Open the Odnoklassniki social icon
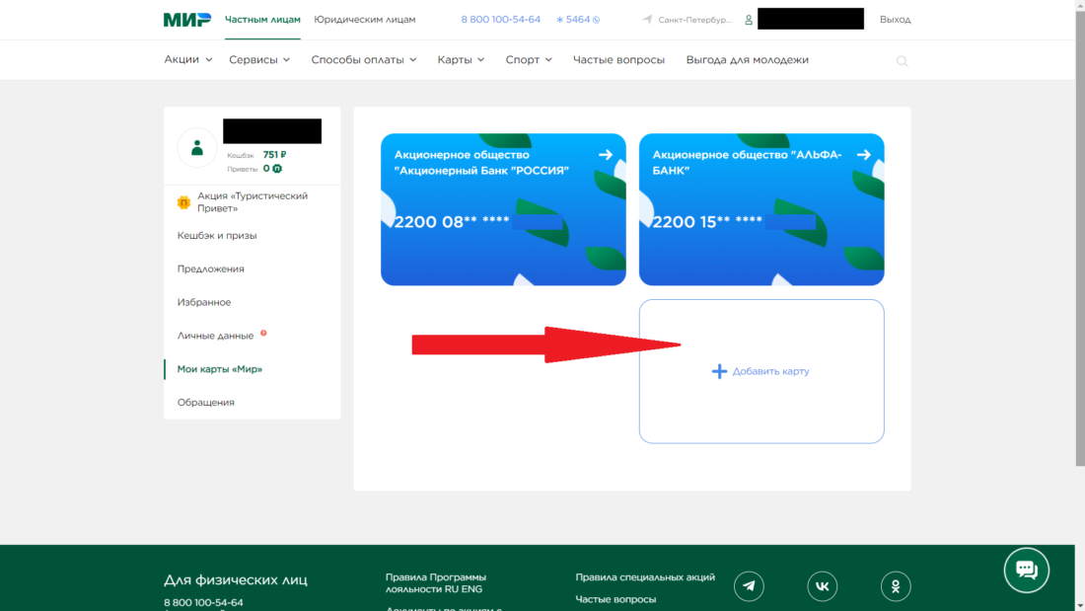The height and width of the screenshot is (611, 1085). coord(896,586)
